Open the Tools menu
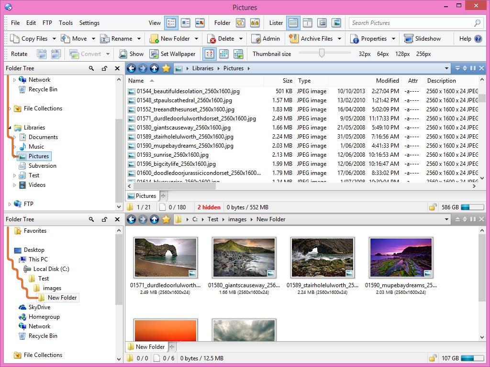The width and height of the screenshot is (490, 367). (x=66, y=23)
